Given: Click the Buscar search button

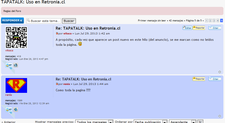Looking at the screenshot, I should pos(69,21).
